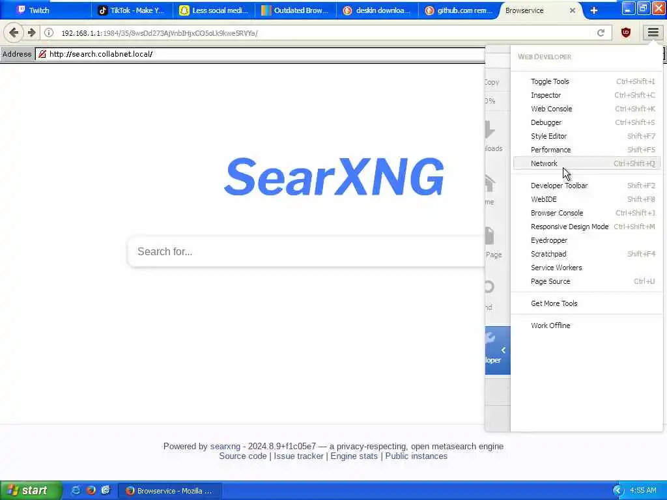
Task: Open WebIDE menu entry
Action: 587,199
